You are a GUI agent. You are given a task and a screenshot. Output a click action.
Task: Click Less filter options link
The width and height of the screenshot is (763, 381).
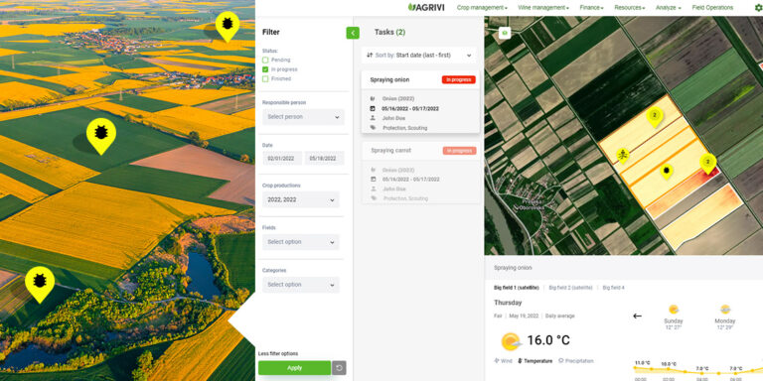[x=278, y=353]
